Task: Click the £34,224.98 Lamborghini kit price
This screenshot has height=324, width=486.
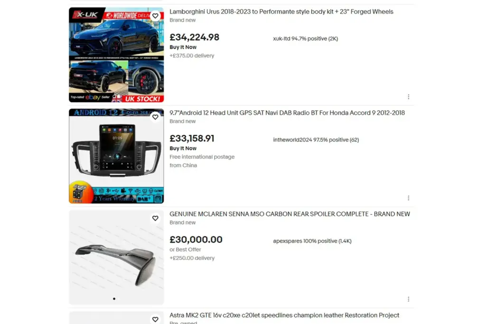Action: tap(194, 37)
